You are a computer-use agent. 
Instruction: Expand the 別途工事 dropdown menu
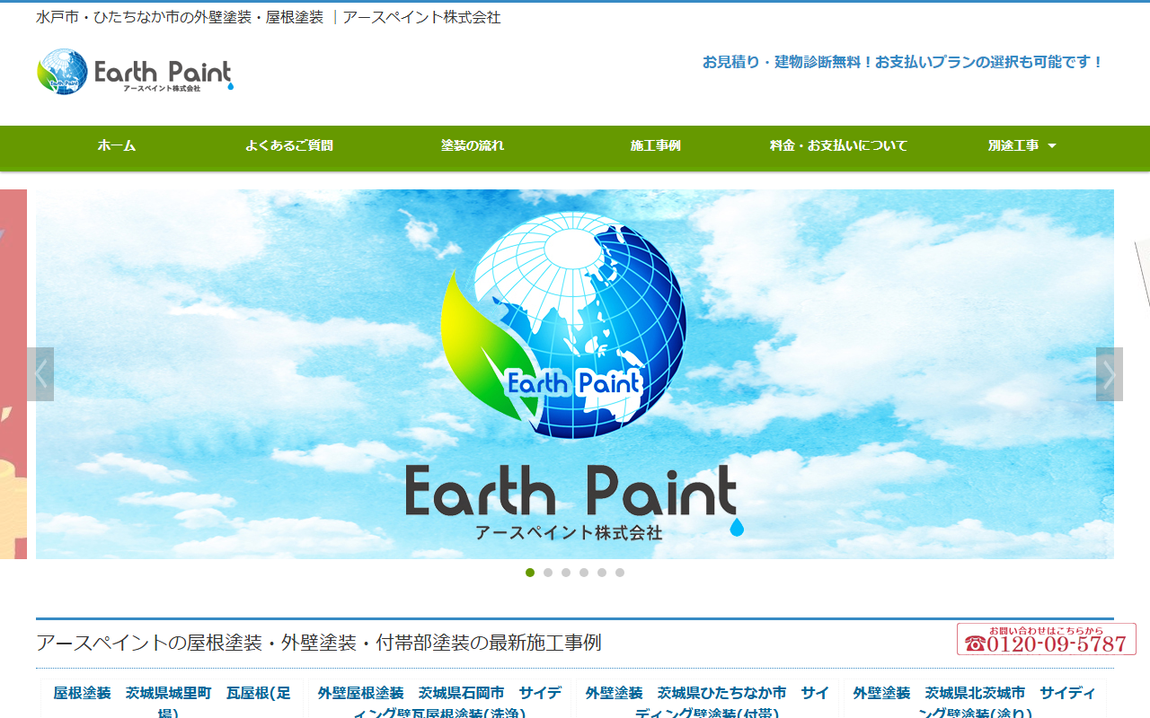pos(1022,145)
